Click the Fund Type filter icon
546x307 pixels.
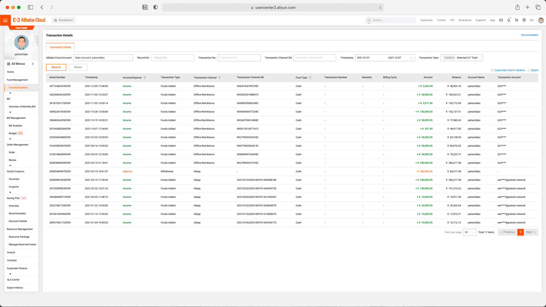pos(310,78)
